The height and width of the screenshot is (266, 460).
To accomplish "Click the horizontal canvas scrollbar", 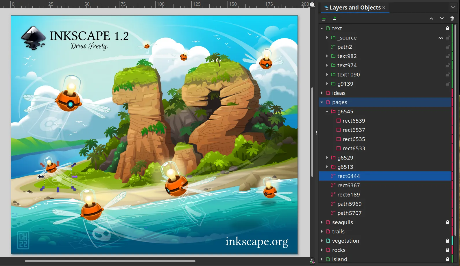I will pos(110,261).
